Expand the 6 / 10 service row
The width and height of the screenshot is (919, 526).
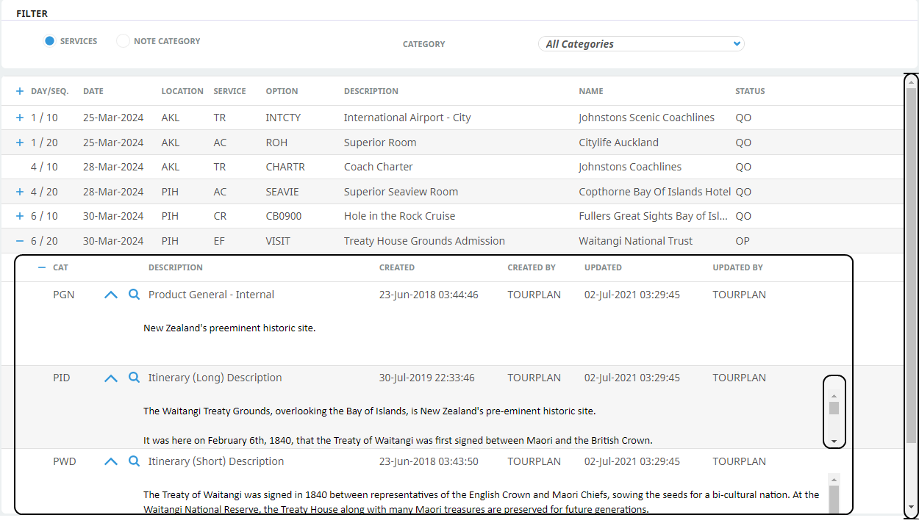tap(20, 216)
